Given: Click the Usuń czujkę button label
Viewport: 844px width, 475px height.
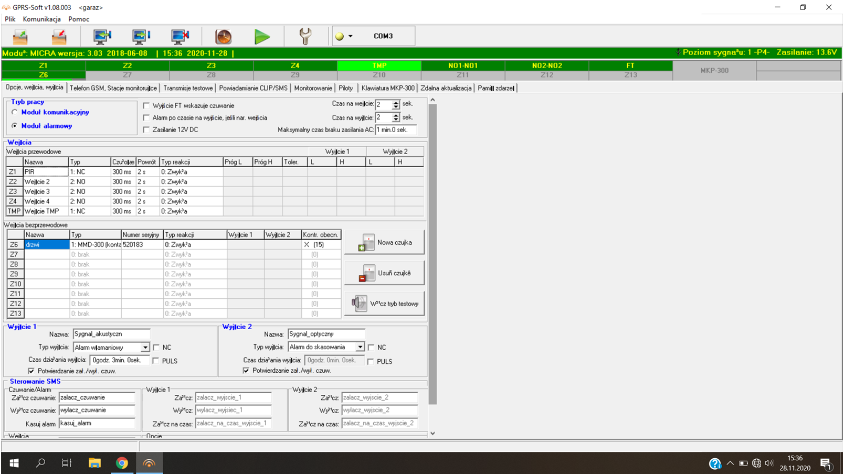Looking at the screenshot, I should (x=395, y=273).
